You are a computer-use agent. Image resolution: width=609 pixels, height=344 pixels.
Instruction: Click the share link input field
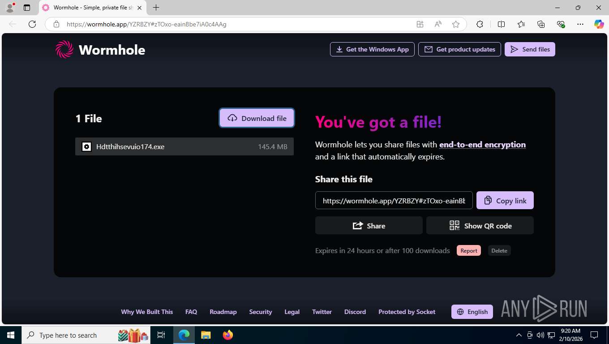point(394,200)
